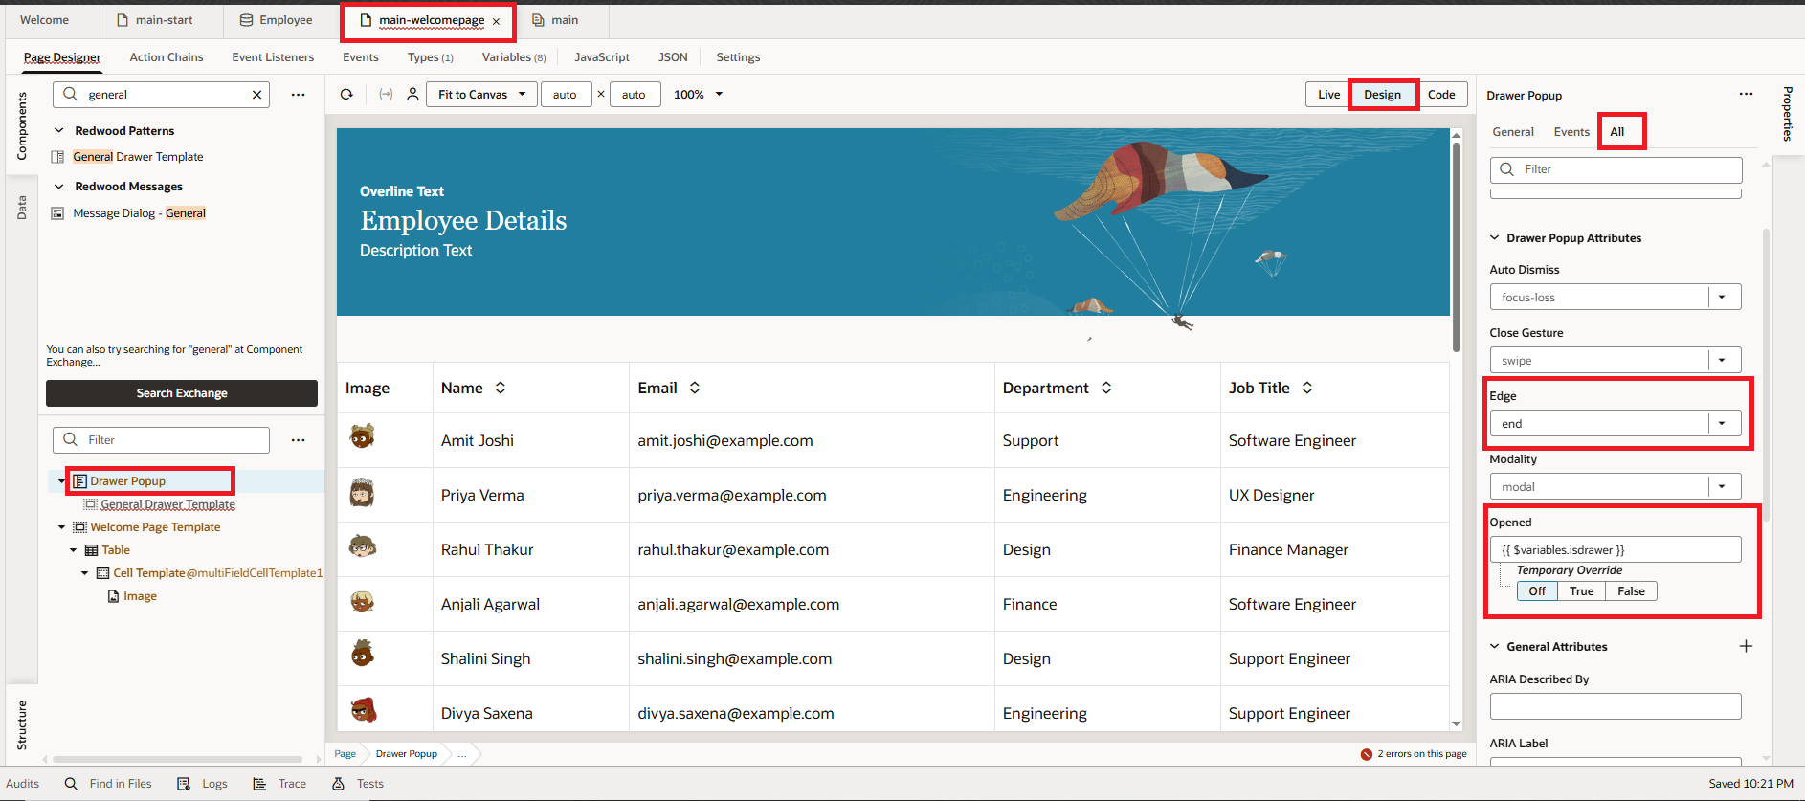Open Drawer Popup properties options menu
The image size is (1805, 801).
point(1746,95)
